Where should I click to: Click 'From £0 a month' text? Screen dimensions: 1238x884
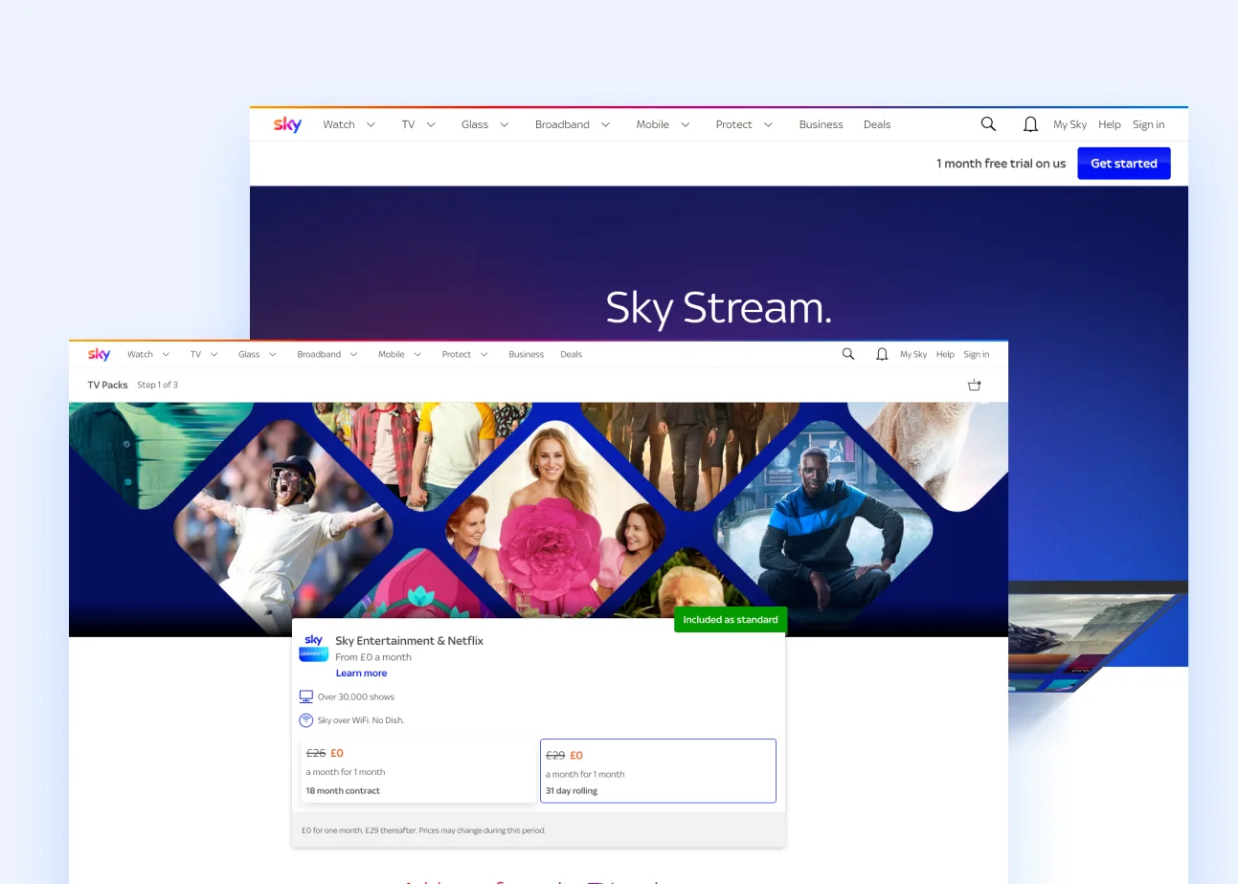click(x=373, y=657)
